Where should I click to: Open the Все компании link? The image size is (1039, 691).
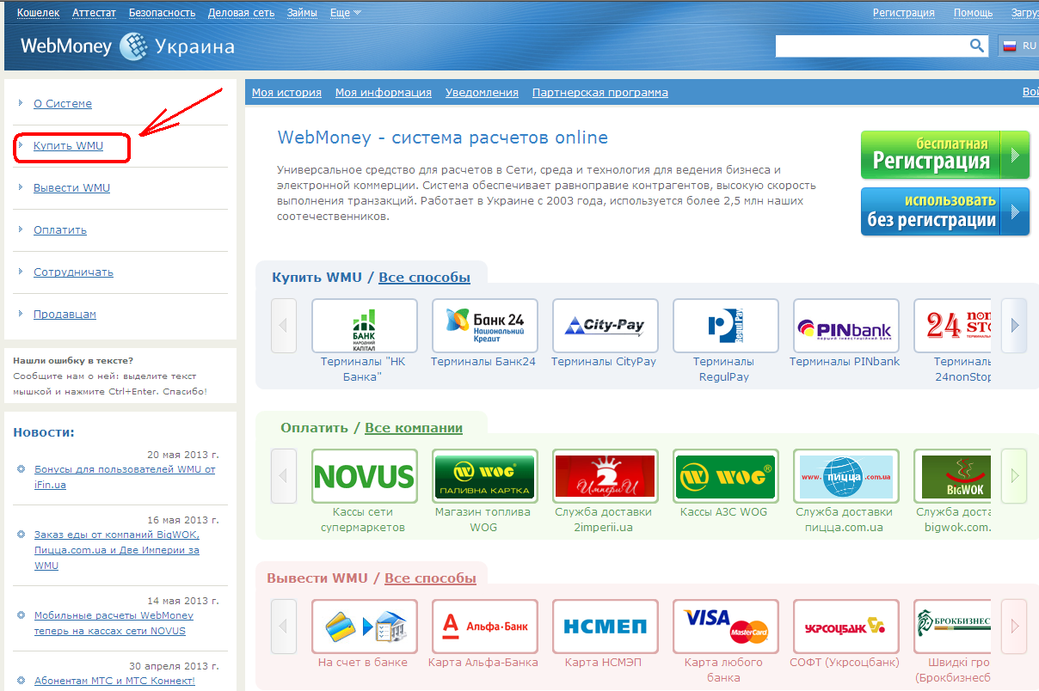pos(414,428)
